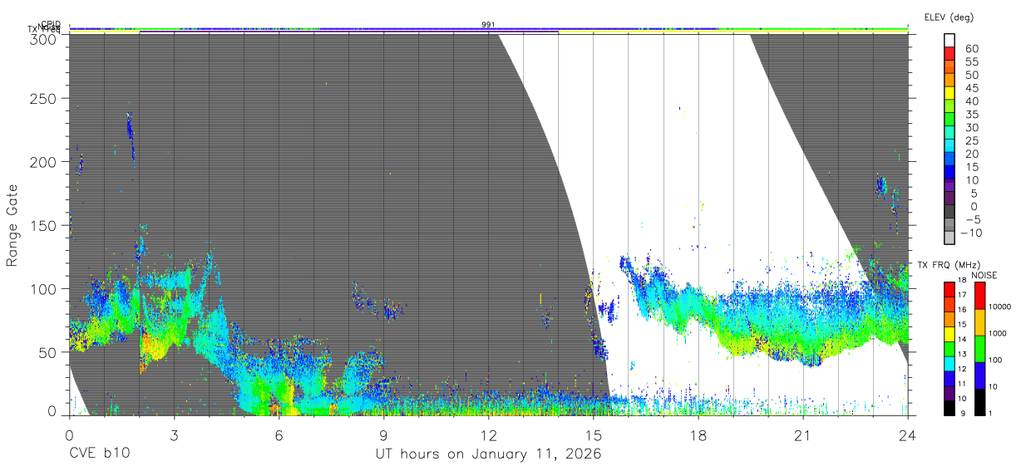Click the "50" tick on the Range Gate axis

click(47, 351)
